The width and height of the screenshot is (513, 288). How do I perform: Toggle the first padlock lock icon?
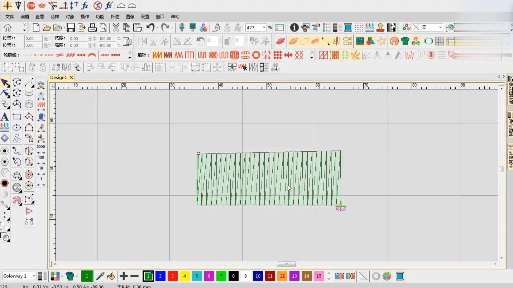[x=32, y=67]
